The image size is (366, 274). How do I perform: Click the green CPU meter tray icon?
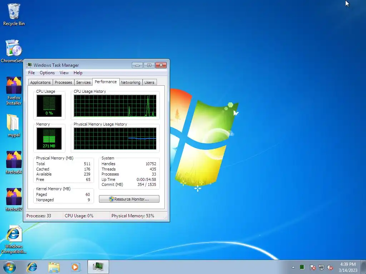[x=302, y=267]
